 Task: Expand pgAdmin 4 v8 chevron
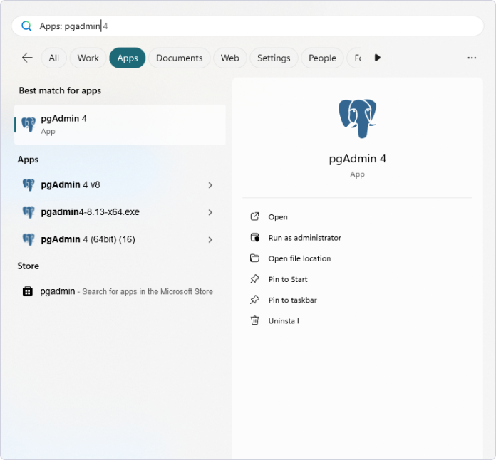(x=210, y=185)
